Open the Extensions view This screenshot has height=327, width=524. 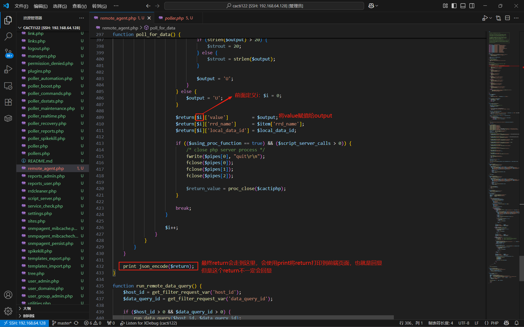[8, 102]
